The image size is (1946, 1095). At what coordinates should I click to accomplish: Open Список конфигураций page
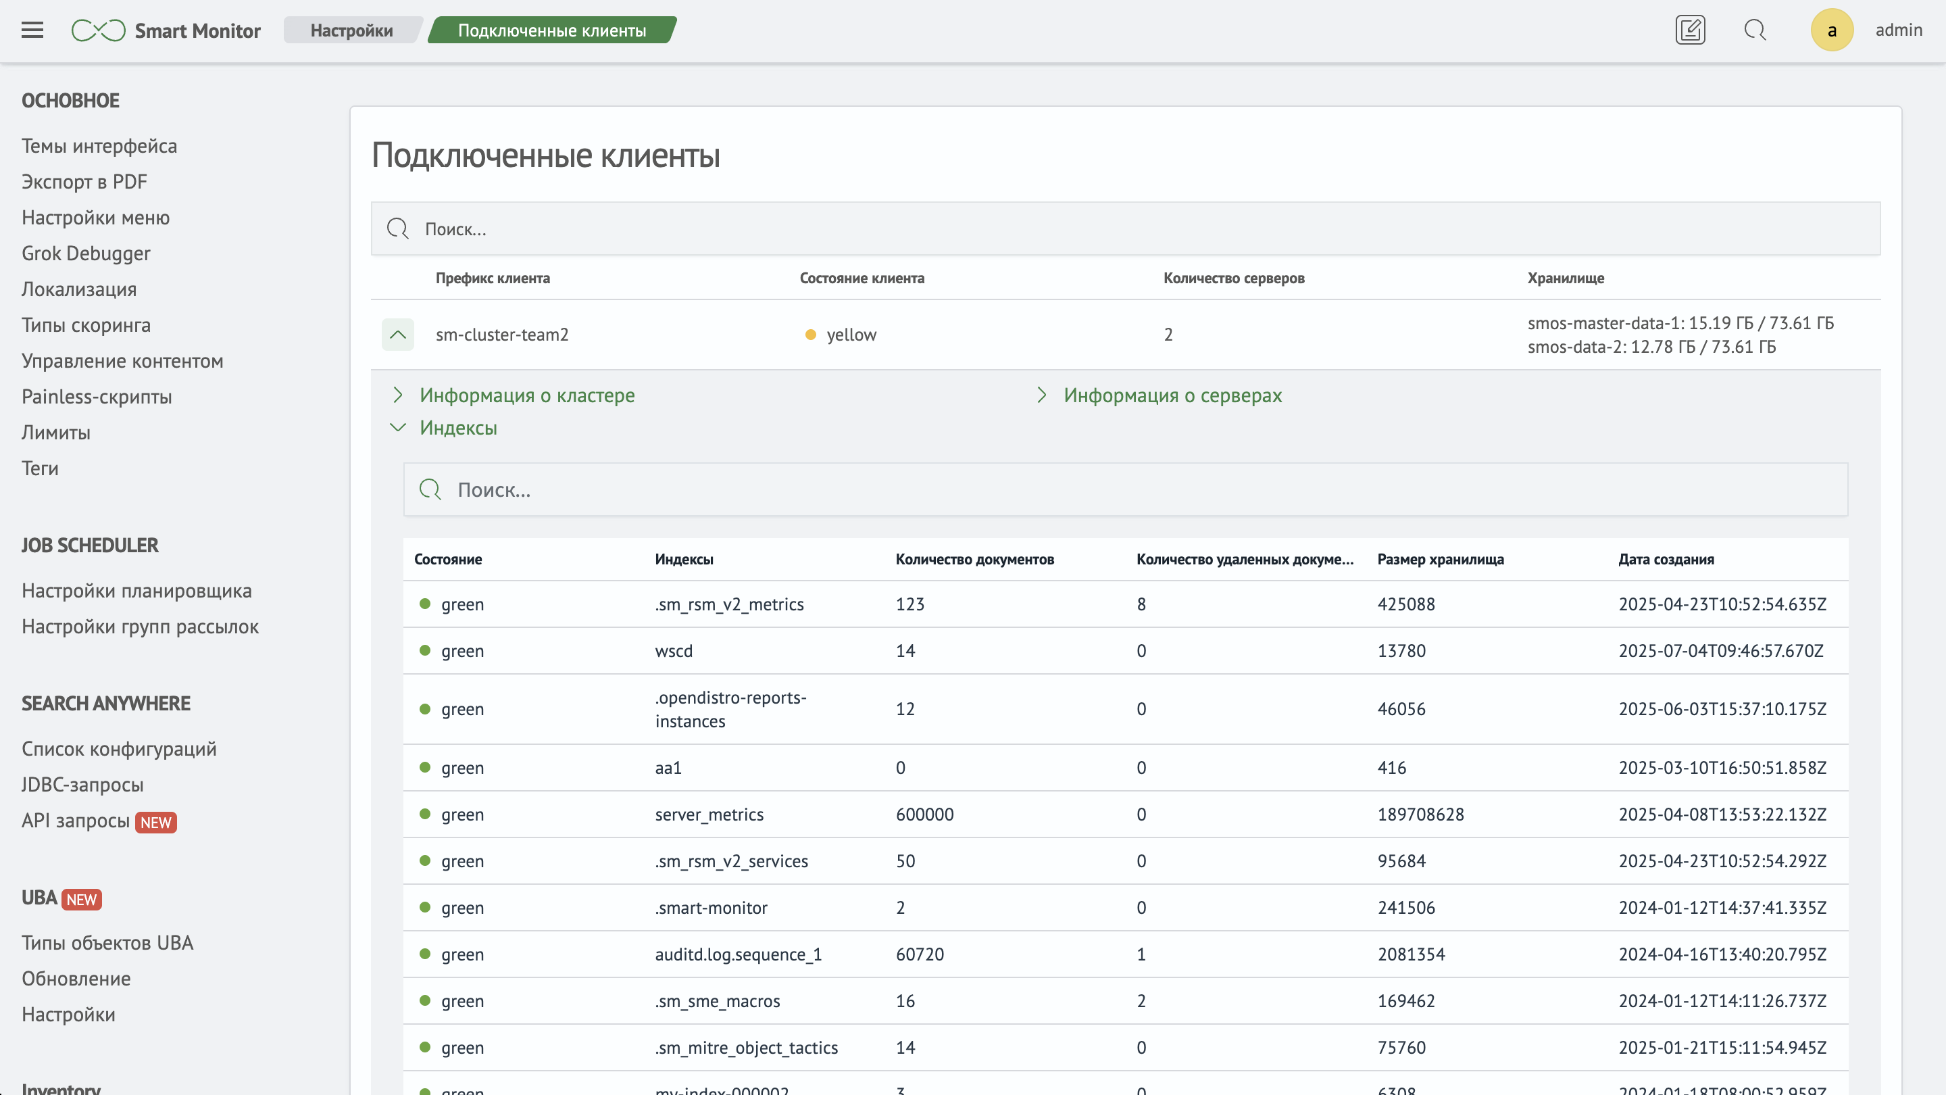[120, 749]
